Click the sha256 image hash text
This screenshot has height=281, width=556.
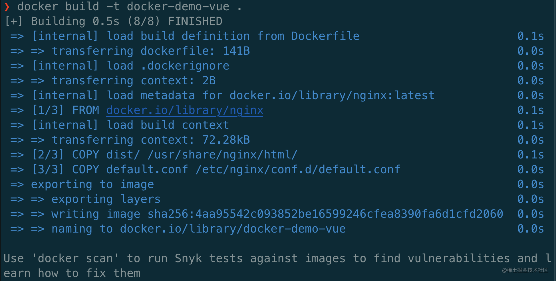coord(325,214)
